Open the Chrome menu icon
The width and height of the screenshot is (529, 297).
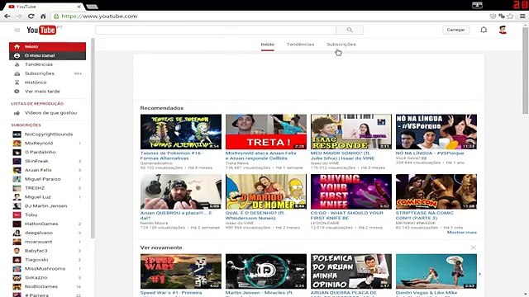(x=522, y=16)
